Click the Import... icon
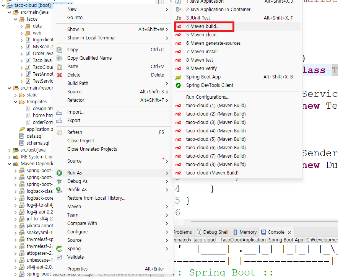Viewport: 338px width, 277px height. [x=59, y=112]
